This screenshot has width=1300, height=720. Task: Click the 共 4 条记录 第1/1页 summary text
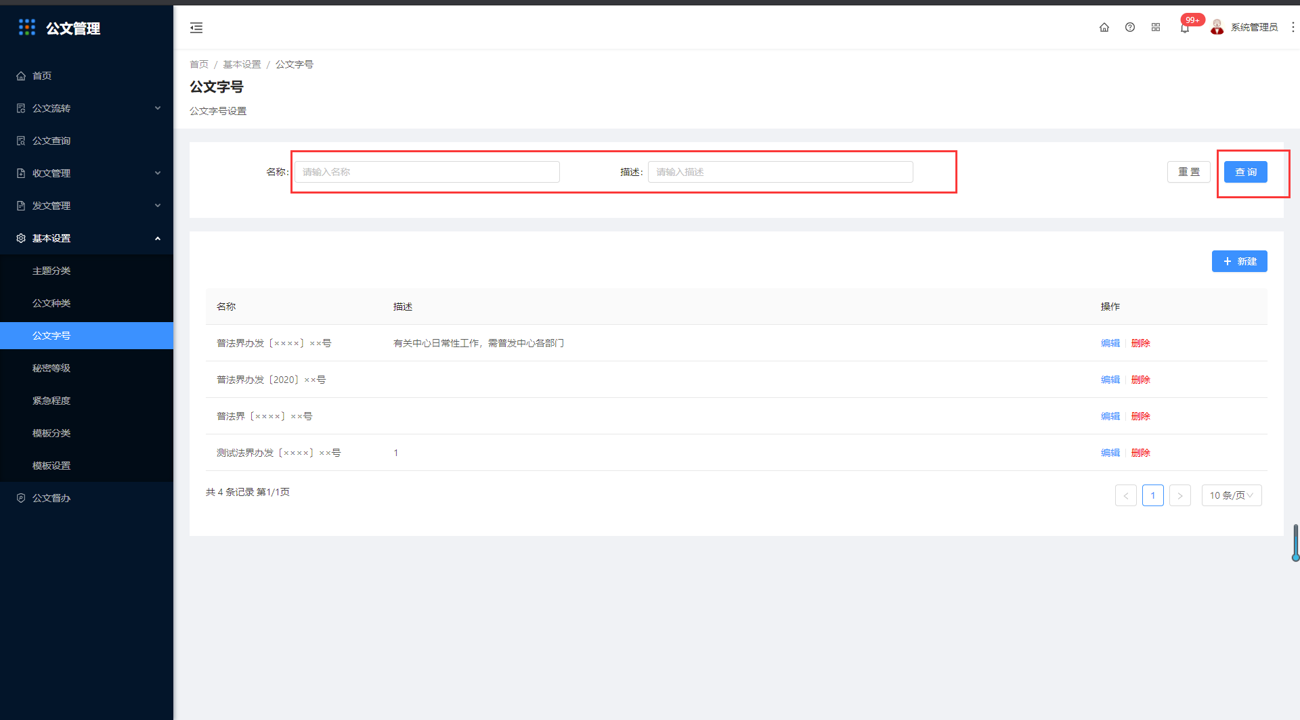click(x=248, y=492)
